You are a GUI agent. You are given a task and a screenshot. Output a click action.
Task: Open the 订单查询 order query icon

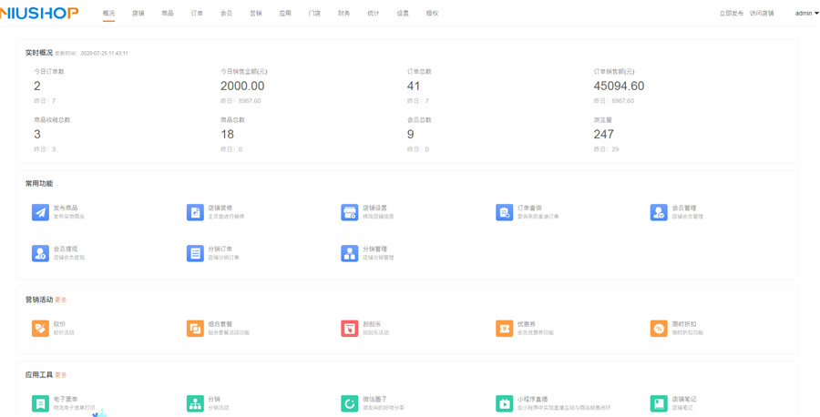point(505,212)
